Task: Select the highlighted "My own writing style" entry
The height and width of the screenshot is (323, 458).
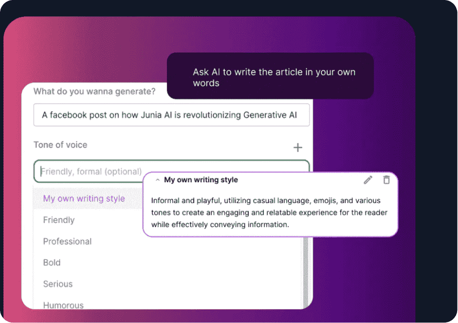Action: [x=84, y=199]
